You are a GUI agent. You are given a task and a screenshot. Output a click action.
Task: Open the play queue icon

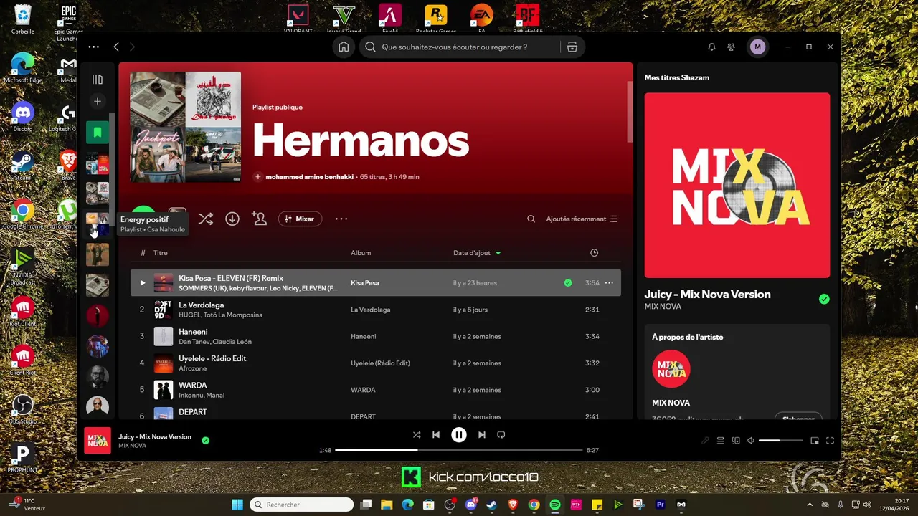tap(721, 440)
